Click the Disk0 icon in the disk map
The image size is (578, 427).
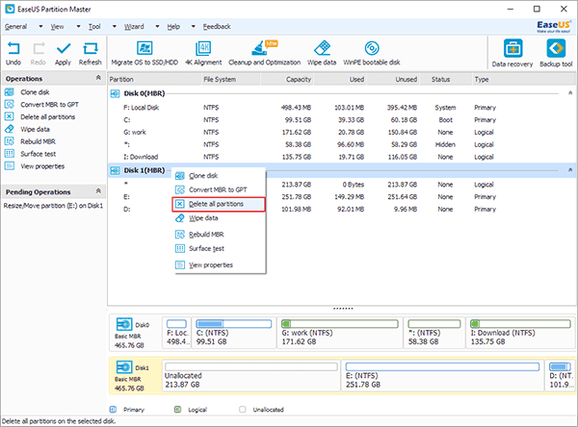[x=124, y=324]
